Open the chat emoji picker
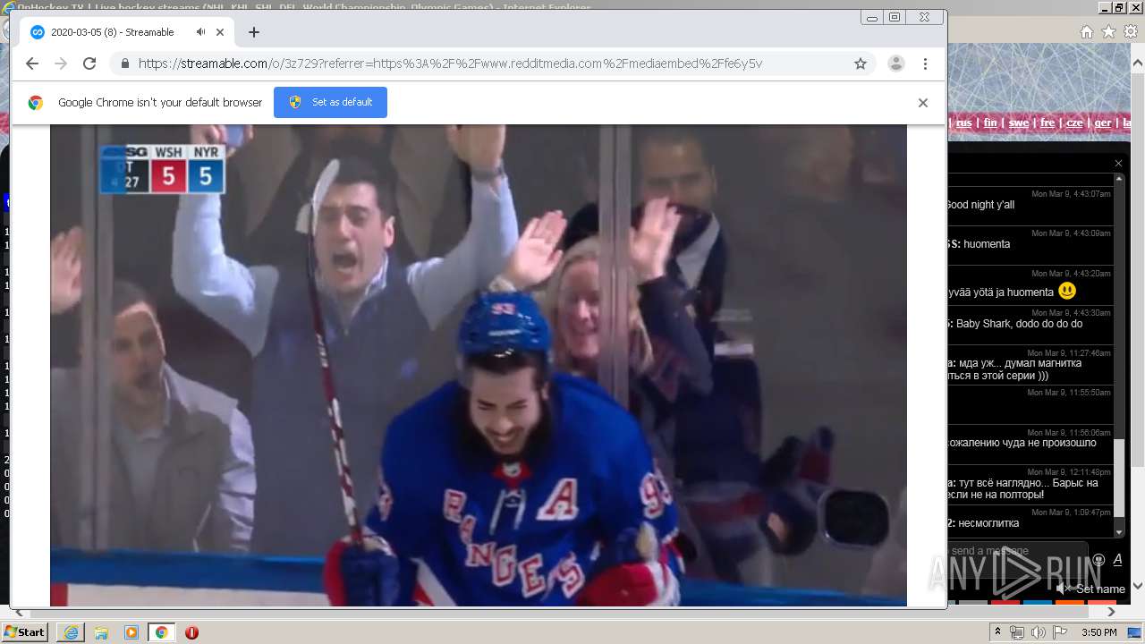The image size is (1145, 644). coord(1098,560)
